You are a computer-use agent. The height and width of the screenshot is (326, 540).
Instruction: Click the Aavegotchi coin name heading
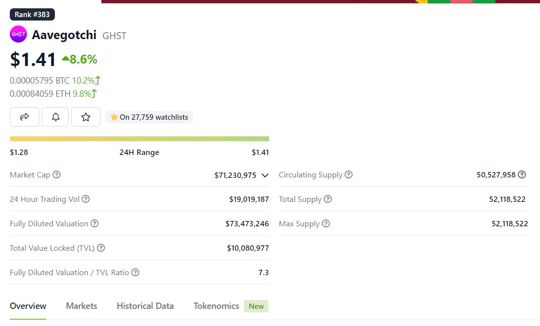click(64, 35)
